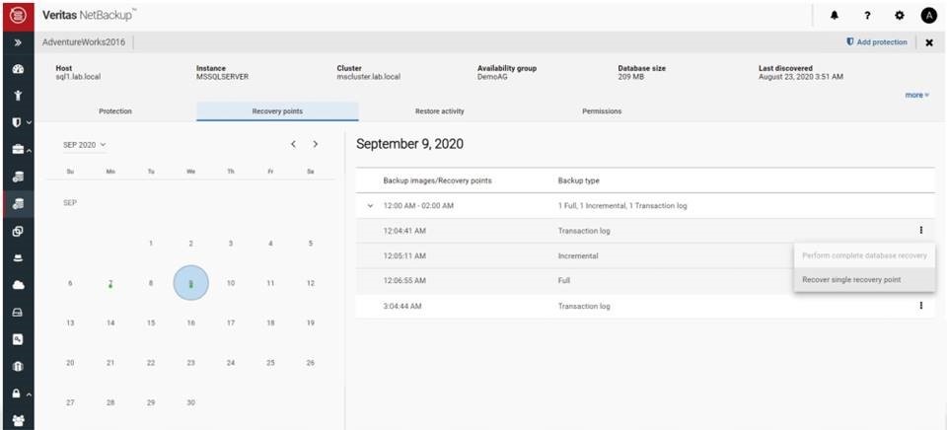Open the dashboard gauge icon in sidebar

click(18, 69)
